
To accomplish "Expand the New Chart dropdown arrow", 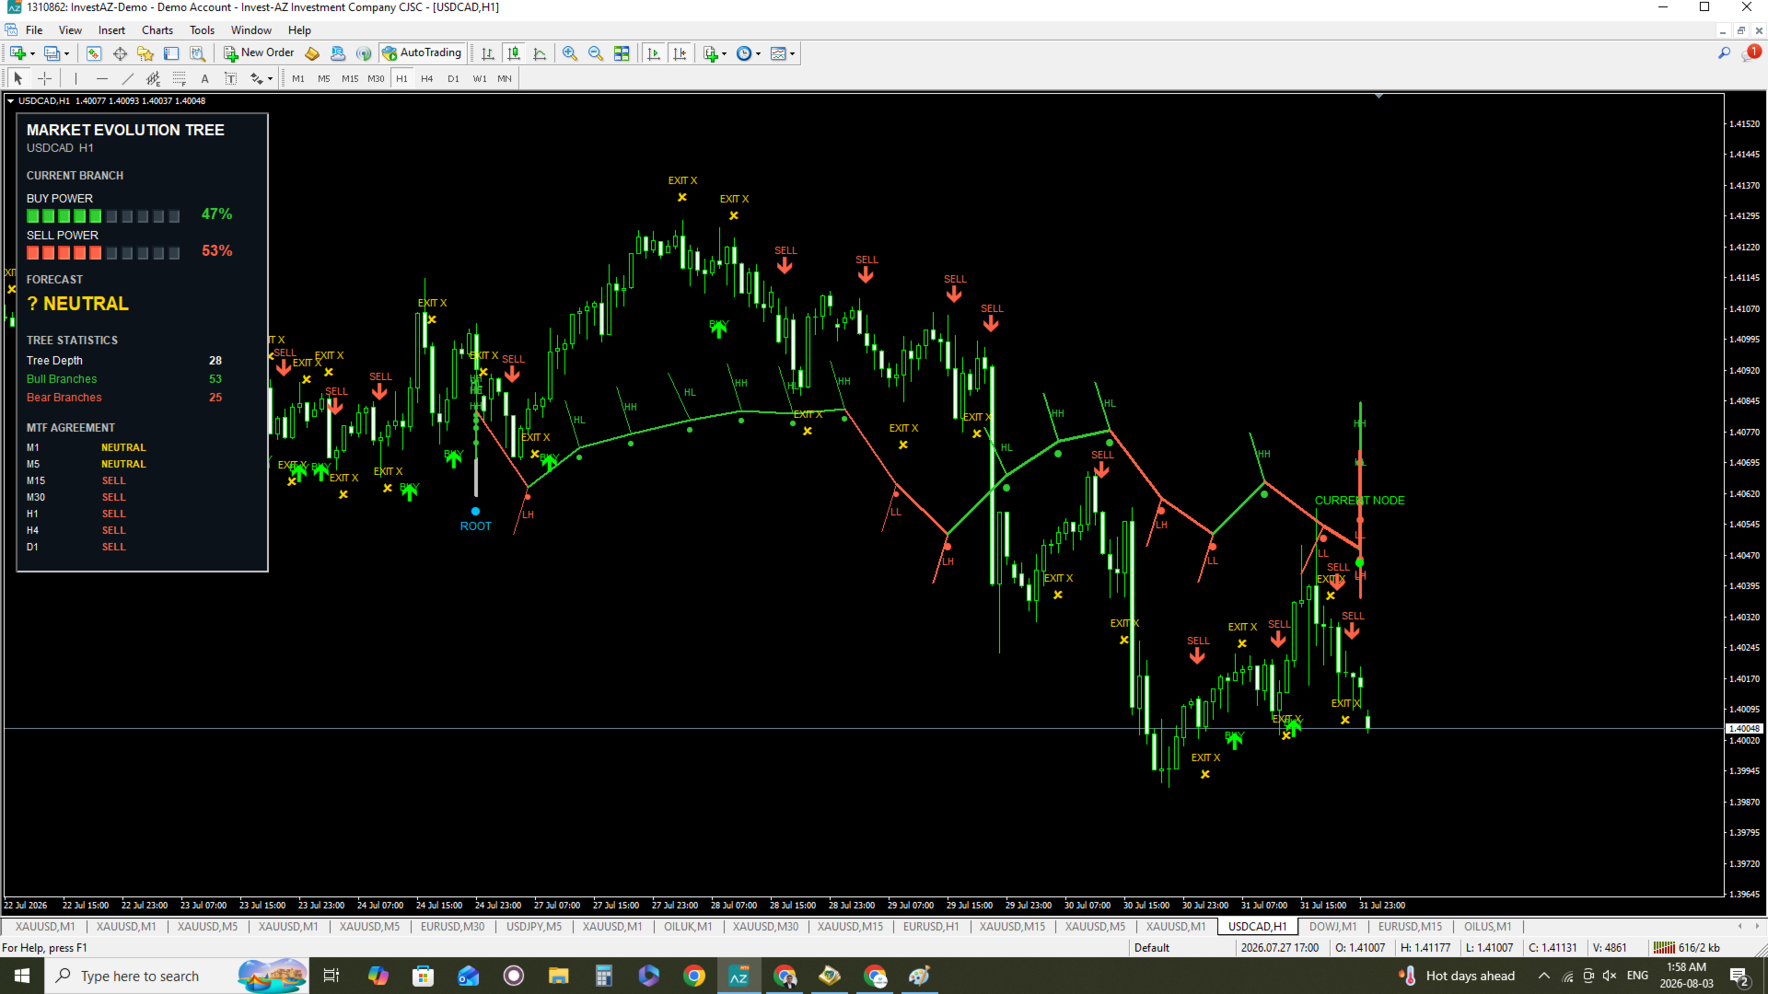I will point(32,53).
